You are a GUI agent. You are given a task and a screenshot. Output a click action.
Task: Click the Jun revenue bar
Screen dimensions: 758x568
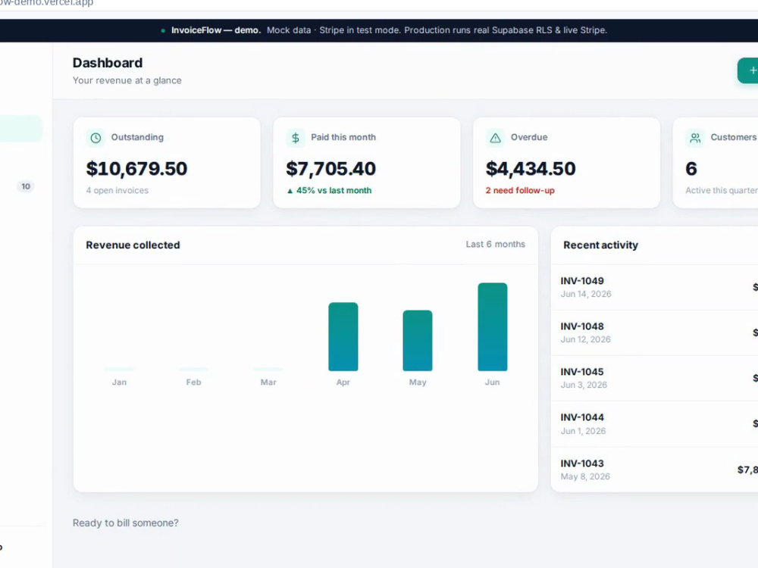tap(493, 327)
